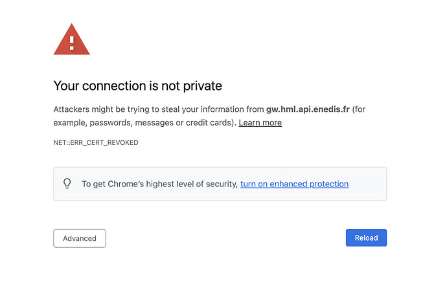This screenshot has height=297, width=447.
Task: Click the Your connection is not private heading
Action: (x=137, y=85)
